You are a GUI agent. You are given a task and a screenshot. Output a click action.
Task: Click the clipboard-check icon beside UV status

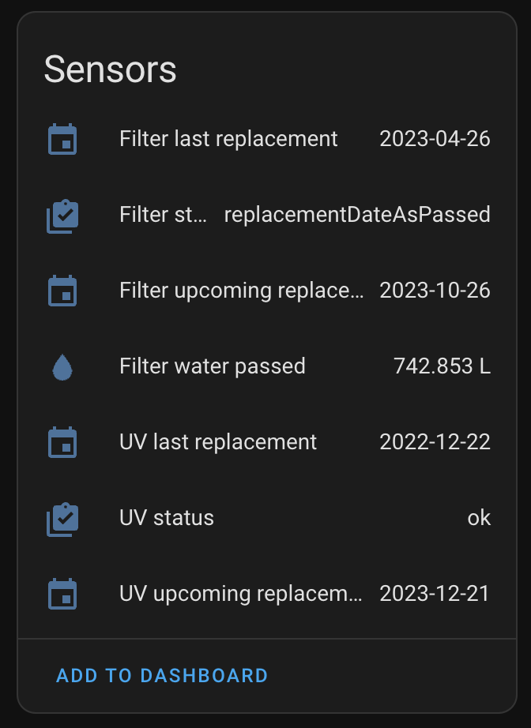(62, 517)
